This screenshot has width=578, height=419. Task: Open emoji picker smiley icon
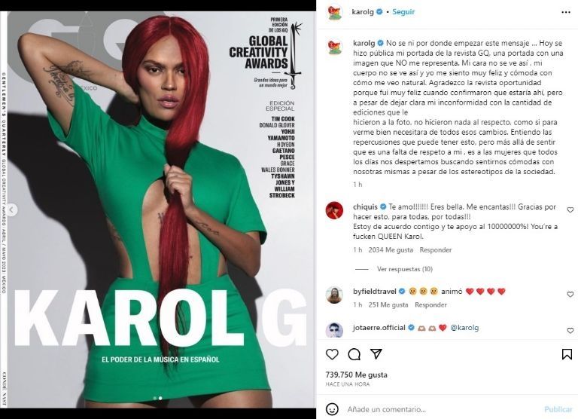pyautogui.click(x=332, y=409)
